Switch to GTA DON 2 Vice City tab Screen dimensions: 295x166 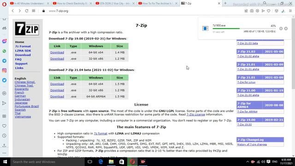pos(115,3)
